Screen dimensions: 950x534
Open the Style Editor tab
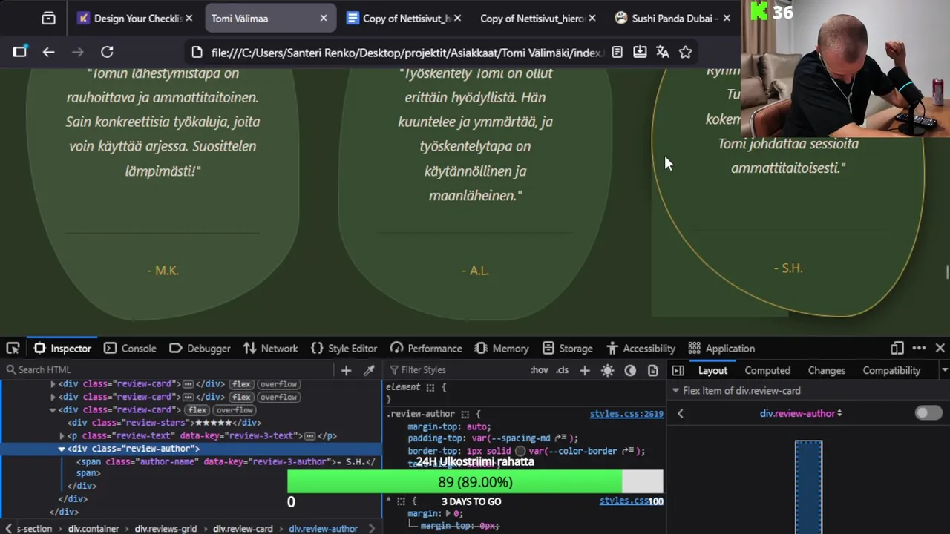coord(344,348)
